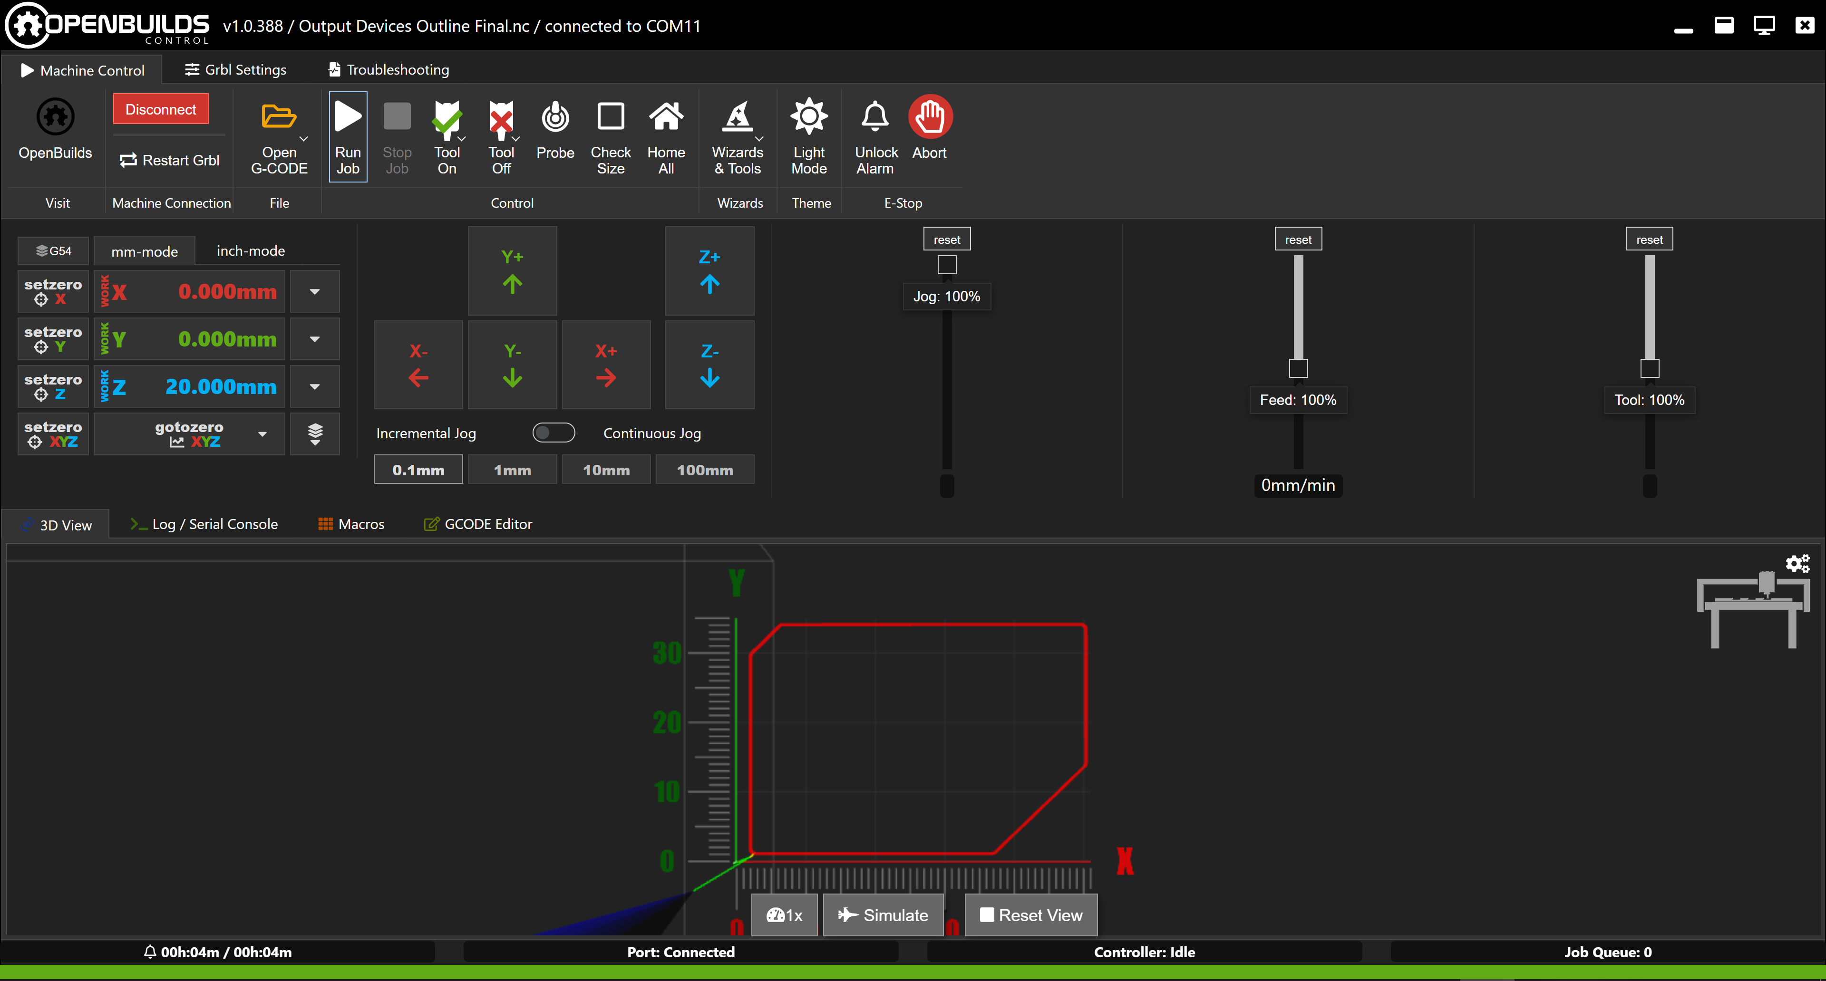The width and height of the screenshot is (1826, 981).
Task: Expand Tool On dropdown chevron
Action: point(461,140)
